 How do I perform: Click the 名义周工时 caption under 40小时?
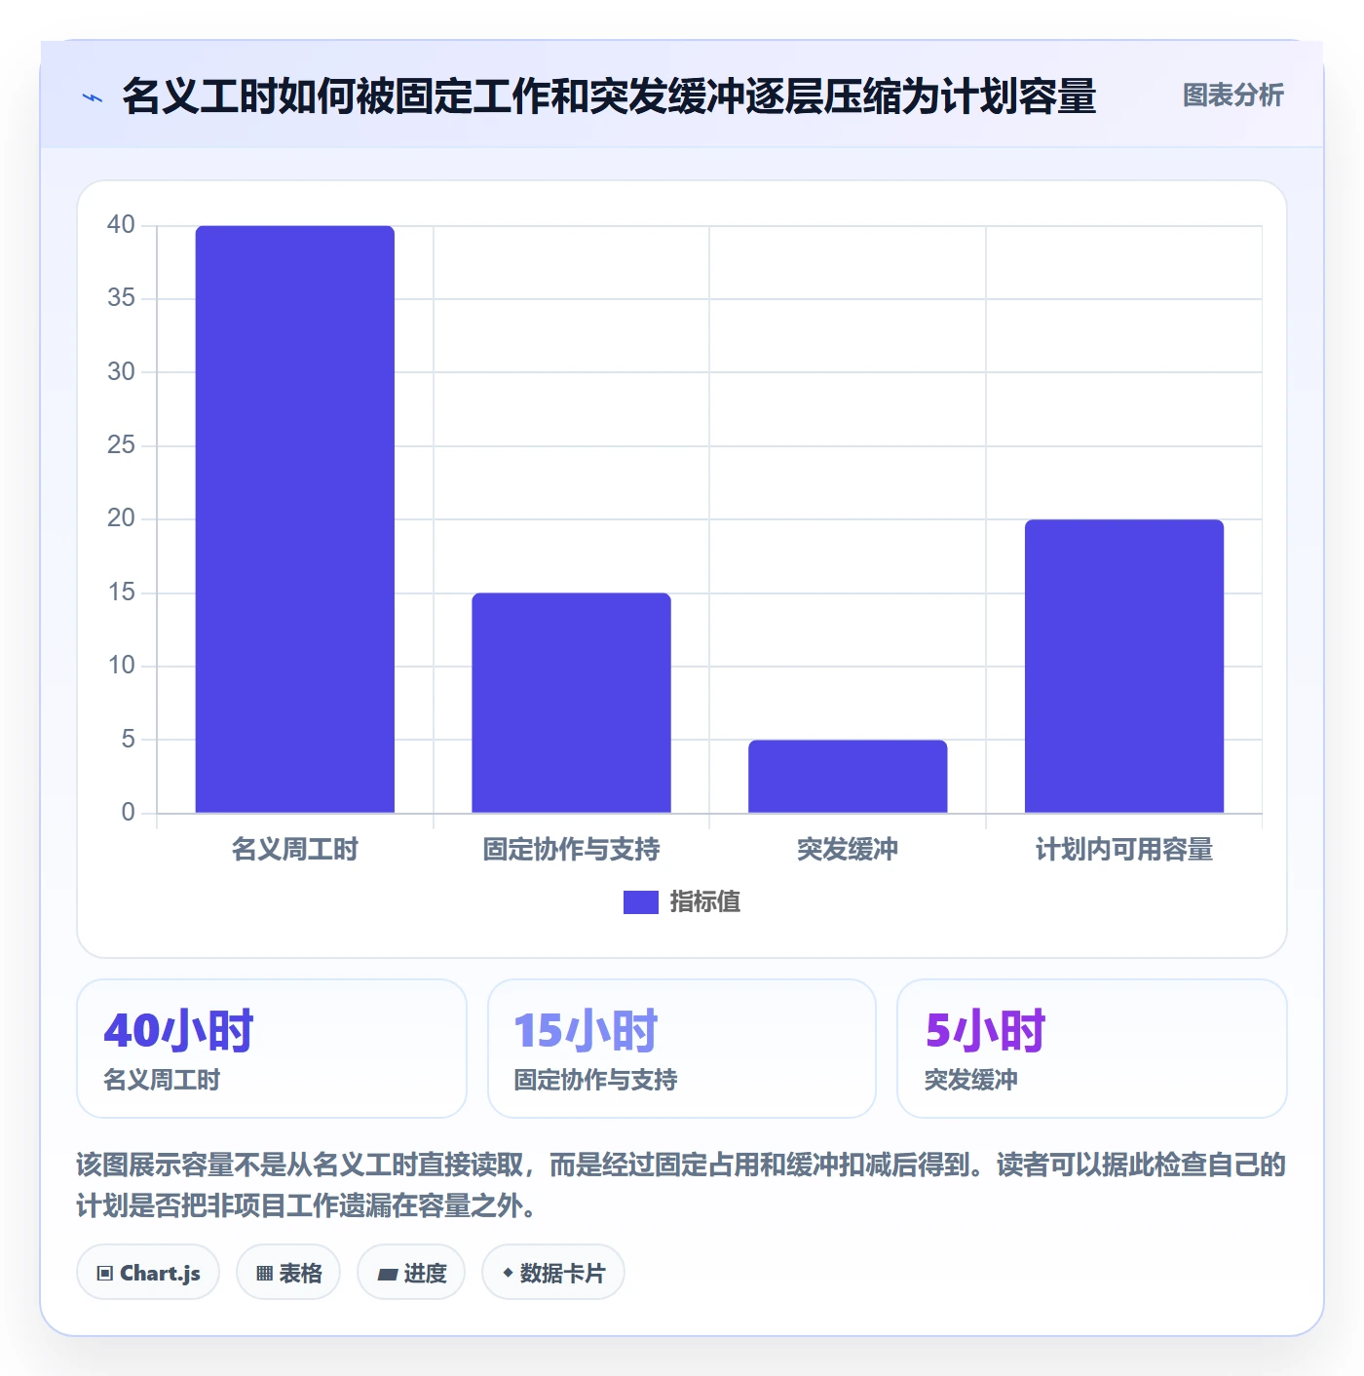pyautogui.click(x=162, y=1080)
